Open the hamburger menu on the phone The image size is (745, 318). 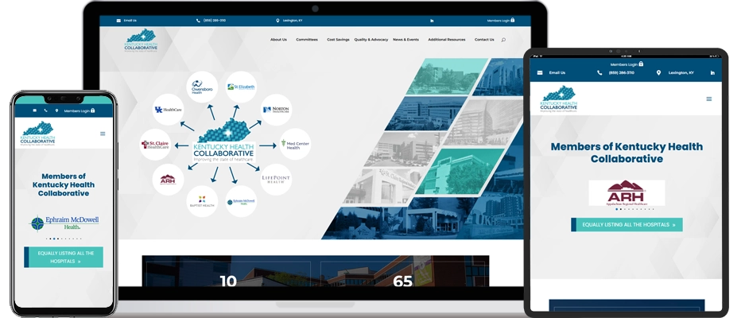[103, 134]
